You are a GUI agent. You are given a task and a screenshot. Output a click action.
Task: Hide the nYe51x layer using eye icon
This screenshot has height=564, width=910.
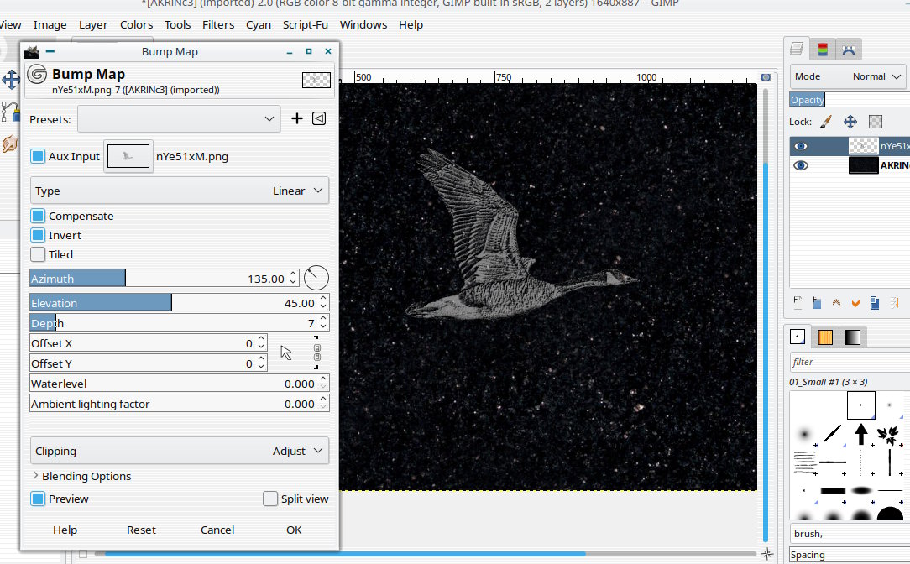coord(801,146)
